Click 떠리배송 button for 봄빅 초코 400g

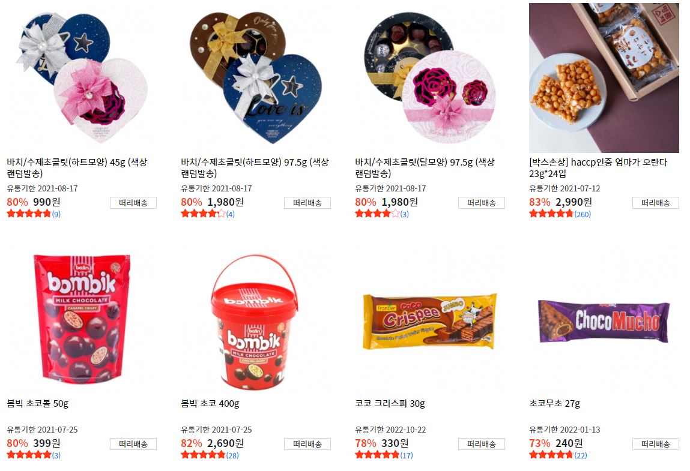click(307, 444)
